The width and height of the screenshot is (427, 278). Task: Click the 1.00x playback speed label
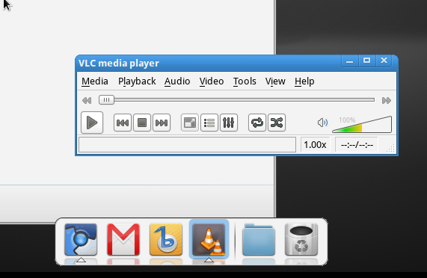[315, 145]
